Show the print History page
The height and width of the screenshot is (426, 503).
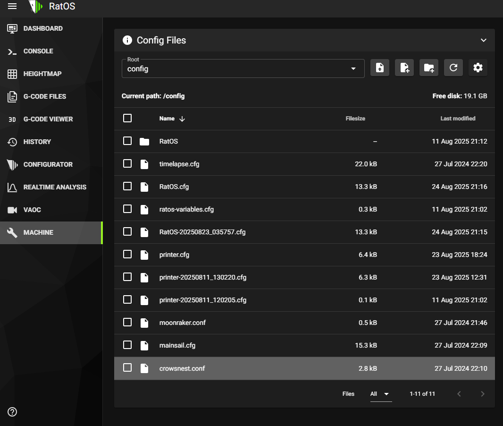pos(51,142)
